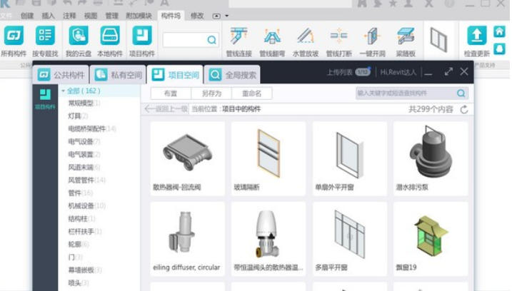Switch to 公共构件 tab

tap(61, 75)
